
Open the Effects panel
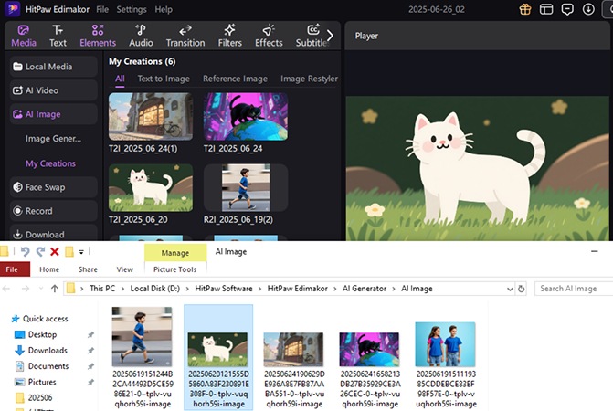pos(269,36)
